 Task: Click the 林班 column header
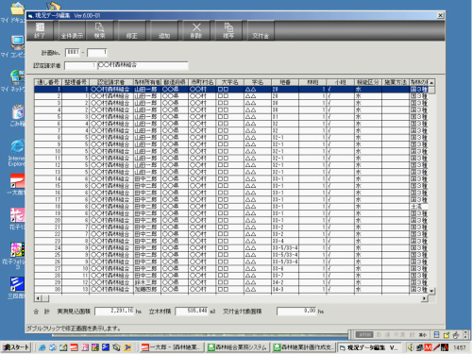click(312, 82)
